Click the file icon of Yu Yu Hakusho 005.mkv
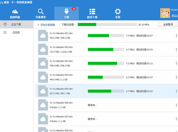Screen dimensions: 178x132 pyautogui.click(x=43, y=91)
